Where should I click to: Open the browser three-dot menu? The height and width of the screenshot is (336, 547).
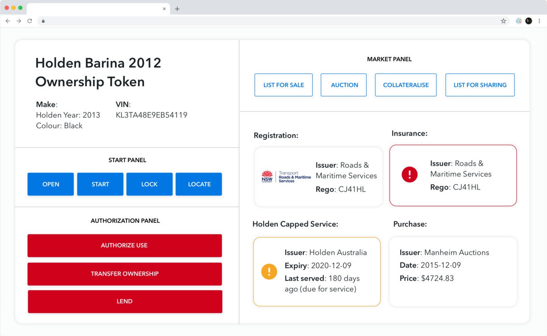point(539,21)
